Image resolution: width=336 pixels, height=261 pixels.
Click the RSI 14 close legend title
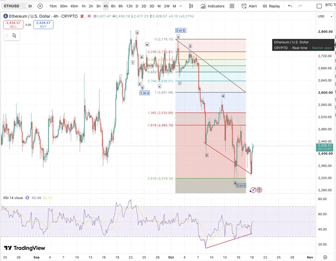13,198
